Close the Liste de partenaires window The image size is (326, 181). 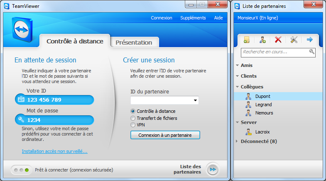[x=314, y=5]
